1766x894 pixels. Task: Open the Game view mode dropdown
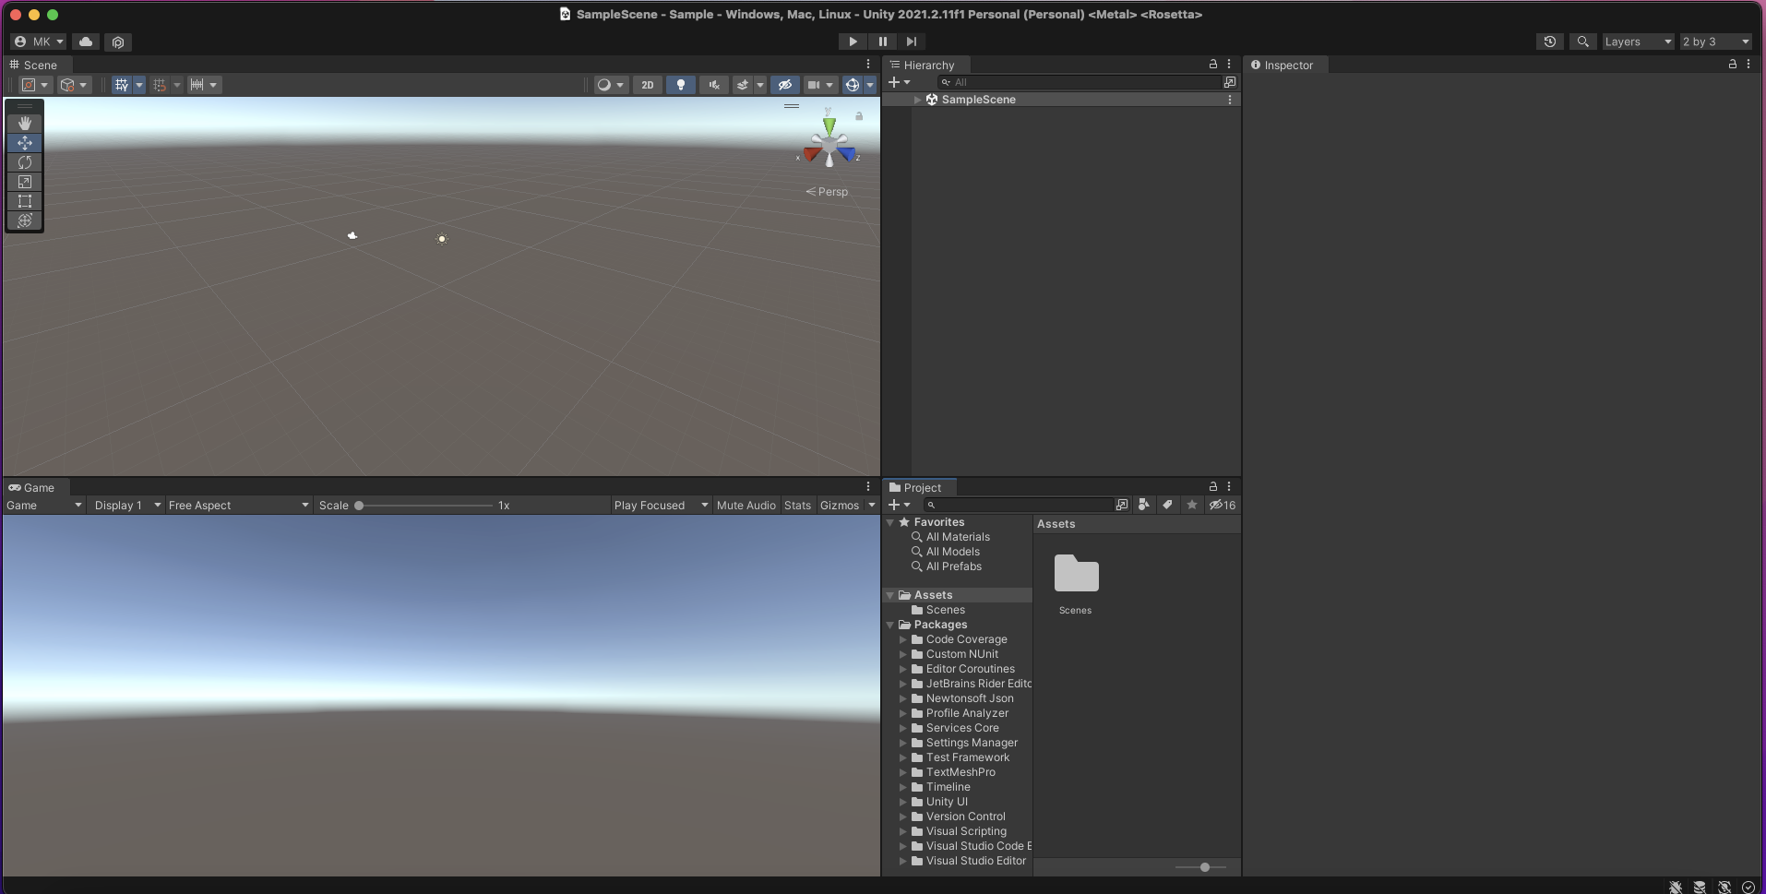tap(44, 506)
